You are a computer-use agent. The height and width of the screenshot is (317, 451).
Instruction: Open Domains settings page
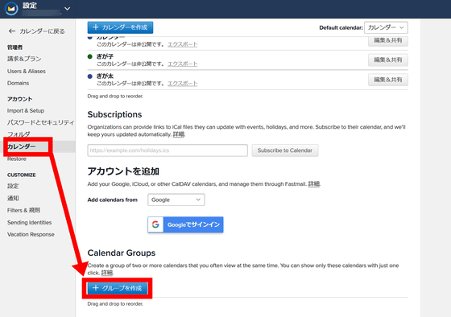(18, 83)
